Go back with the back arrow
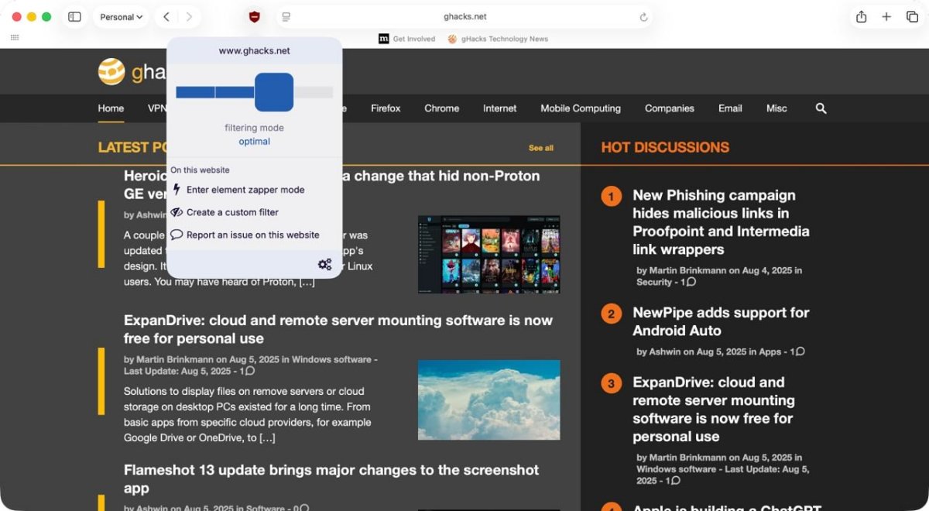 166,17
